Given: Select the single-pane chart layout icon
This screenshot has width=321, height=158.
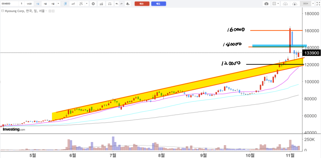Looking at the screenshot, I should tap(274, 4).
